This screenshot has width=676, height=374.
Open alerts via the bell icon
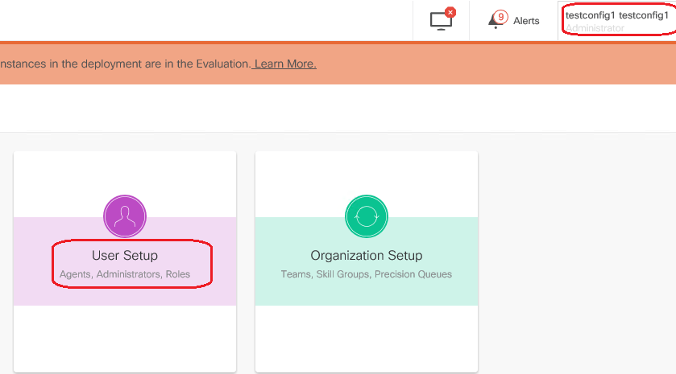tap(494, 21)
